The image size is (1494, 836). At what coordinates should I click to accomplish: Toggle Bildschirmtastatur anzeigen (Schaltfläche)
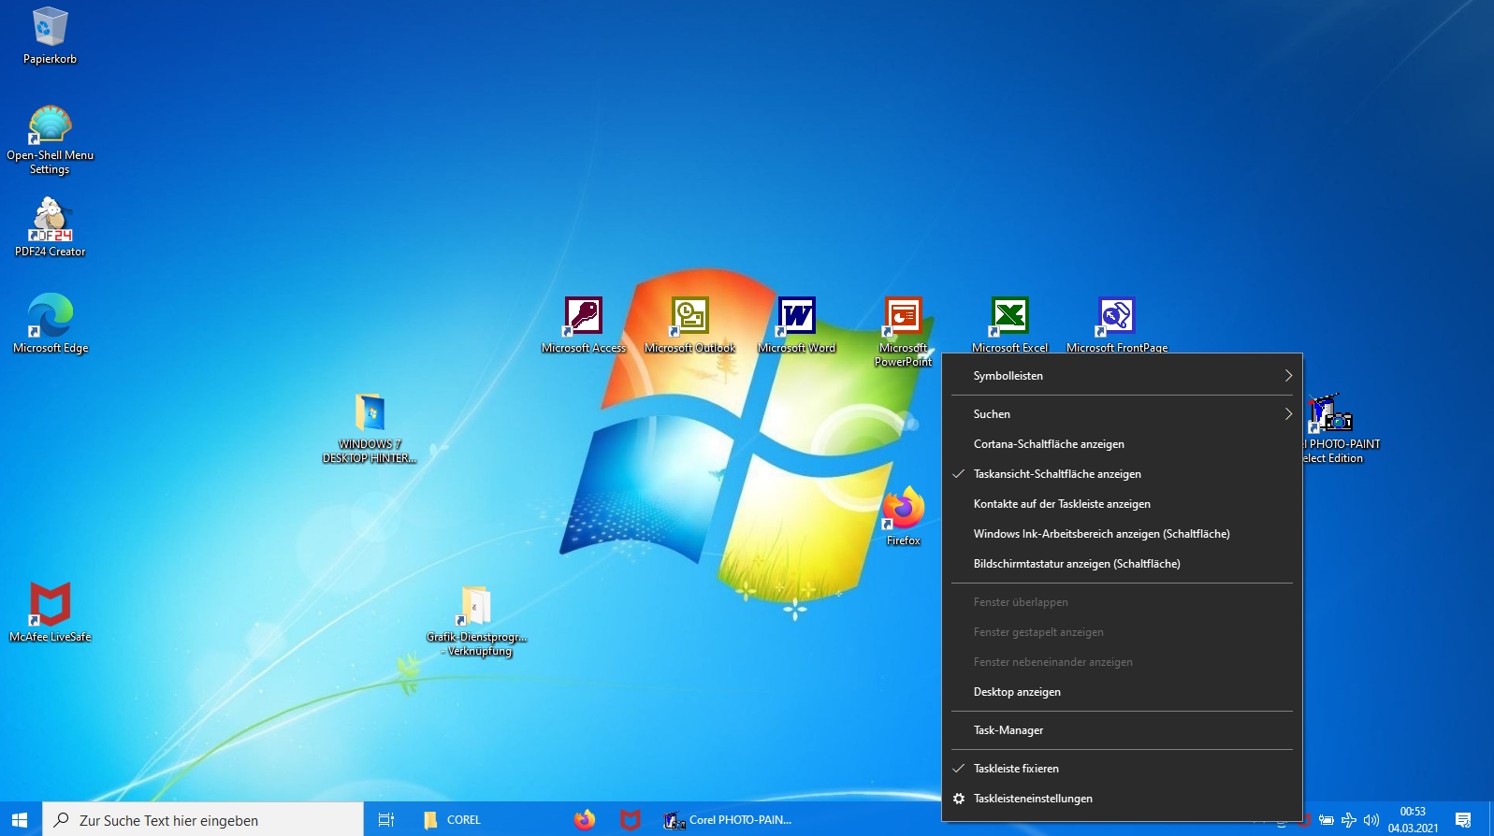pos(1122,563)
